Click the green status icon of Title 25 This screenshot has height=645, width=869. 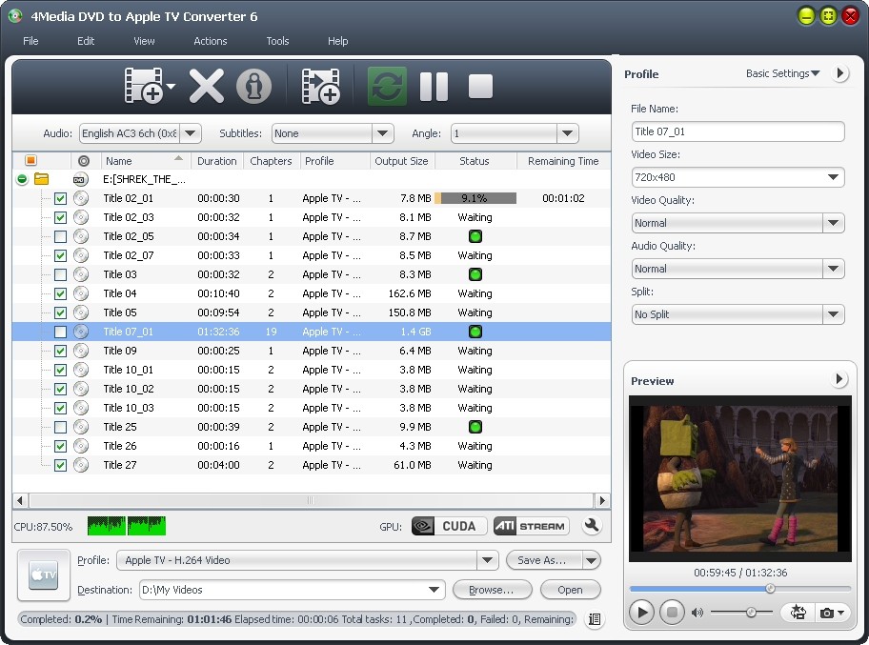pyautogui.click(x=475, y=427)
